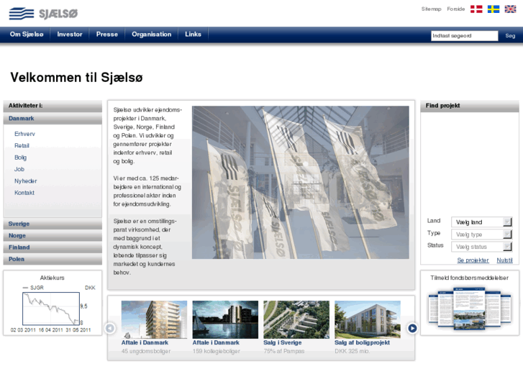The width and height of the screenshot is (523, 392).
Task: Click Salg i Sverige headline
Action: pos(283,342)
